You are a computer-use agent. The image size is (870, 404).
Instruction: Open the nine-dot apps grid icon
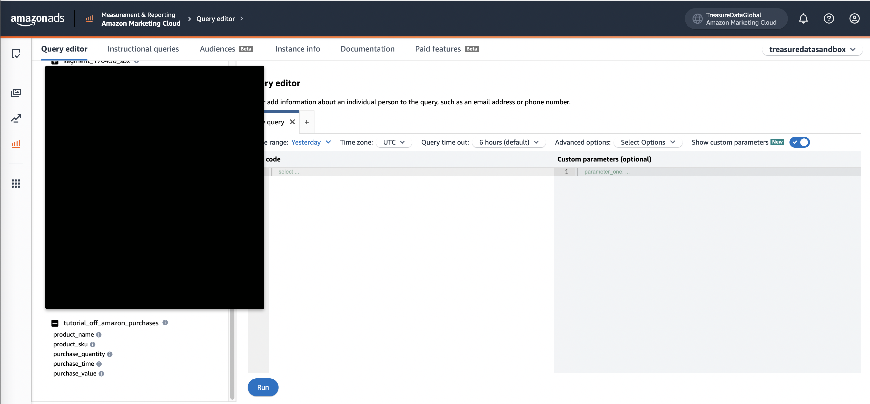tap(16, 183)
